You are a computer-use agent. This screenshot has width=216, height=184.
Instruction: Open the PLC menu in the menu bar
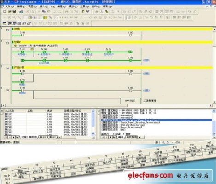(x=53, y=6)
